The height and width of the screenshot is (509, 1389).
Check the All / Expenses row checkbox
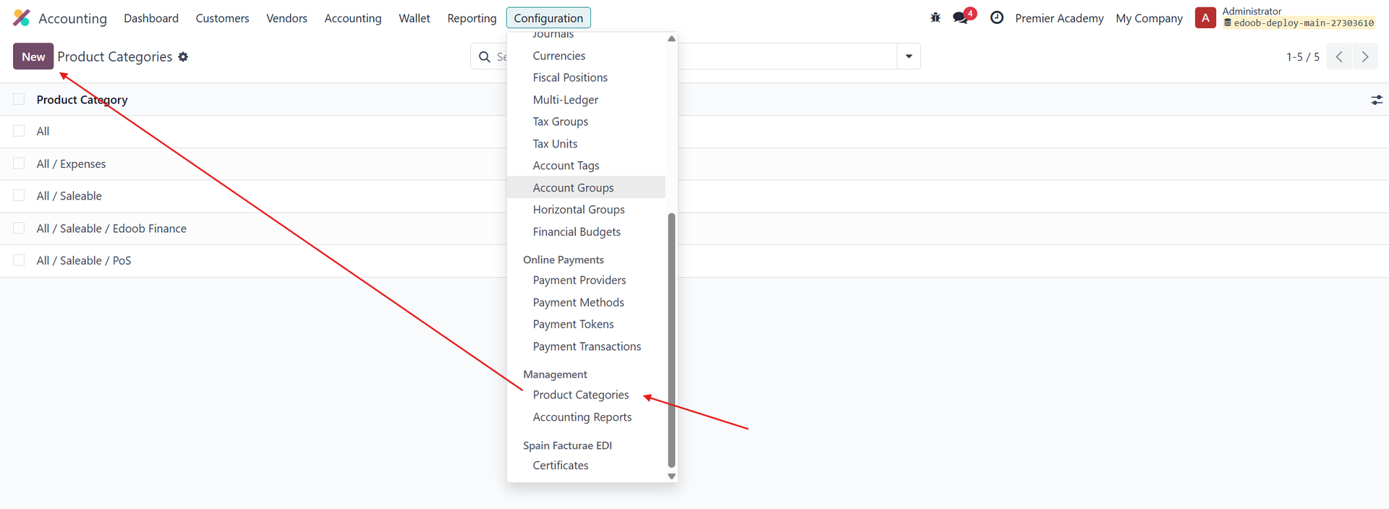point(19,164)
